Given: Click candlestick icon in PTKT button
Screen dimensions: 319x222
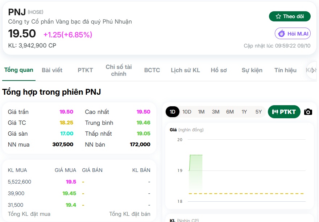Looking at the screenshot, I should click(275, 112).
